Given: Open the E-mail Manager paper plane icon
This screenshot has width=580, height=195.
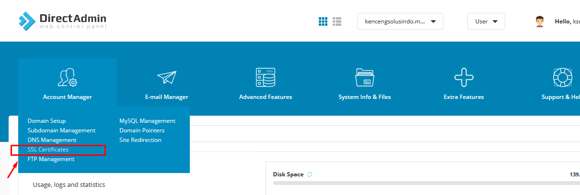Looking at the screenshot, I should pos(167,77).
